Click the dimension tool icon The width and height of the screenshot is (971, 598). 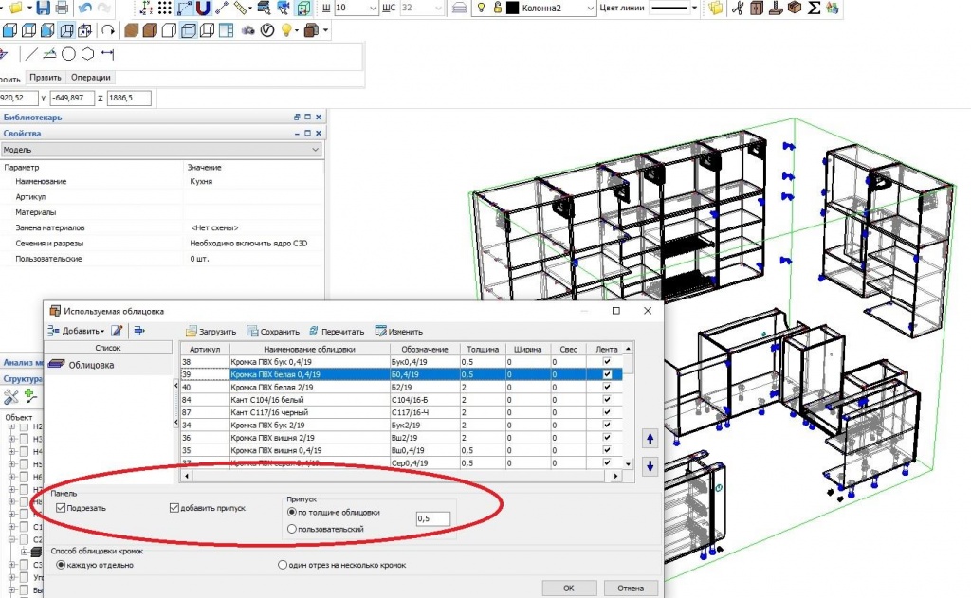pyautogui.click(x=106, y=54)
